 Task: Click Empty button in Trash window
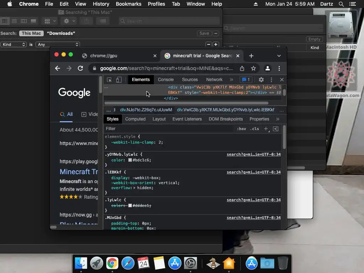tap(315, 39)
